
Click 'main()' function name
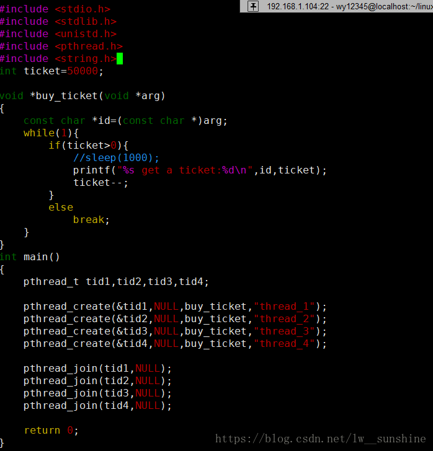(42, 256)
